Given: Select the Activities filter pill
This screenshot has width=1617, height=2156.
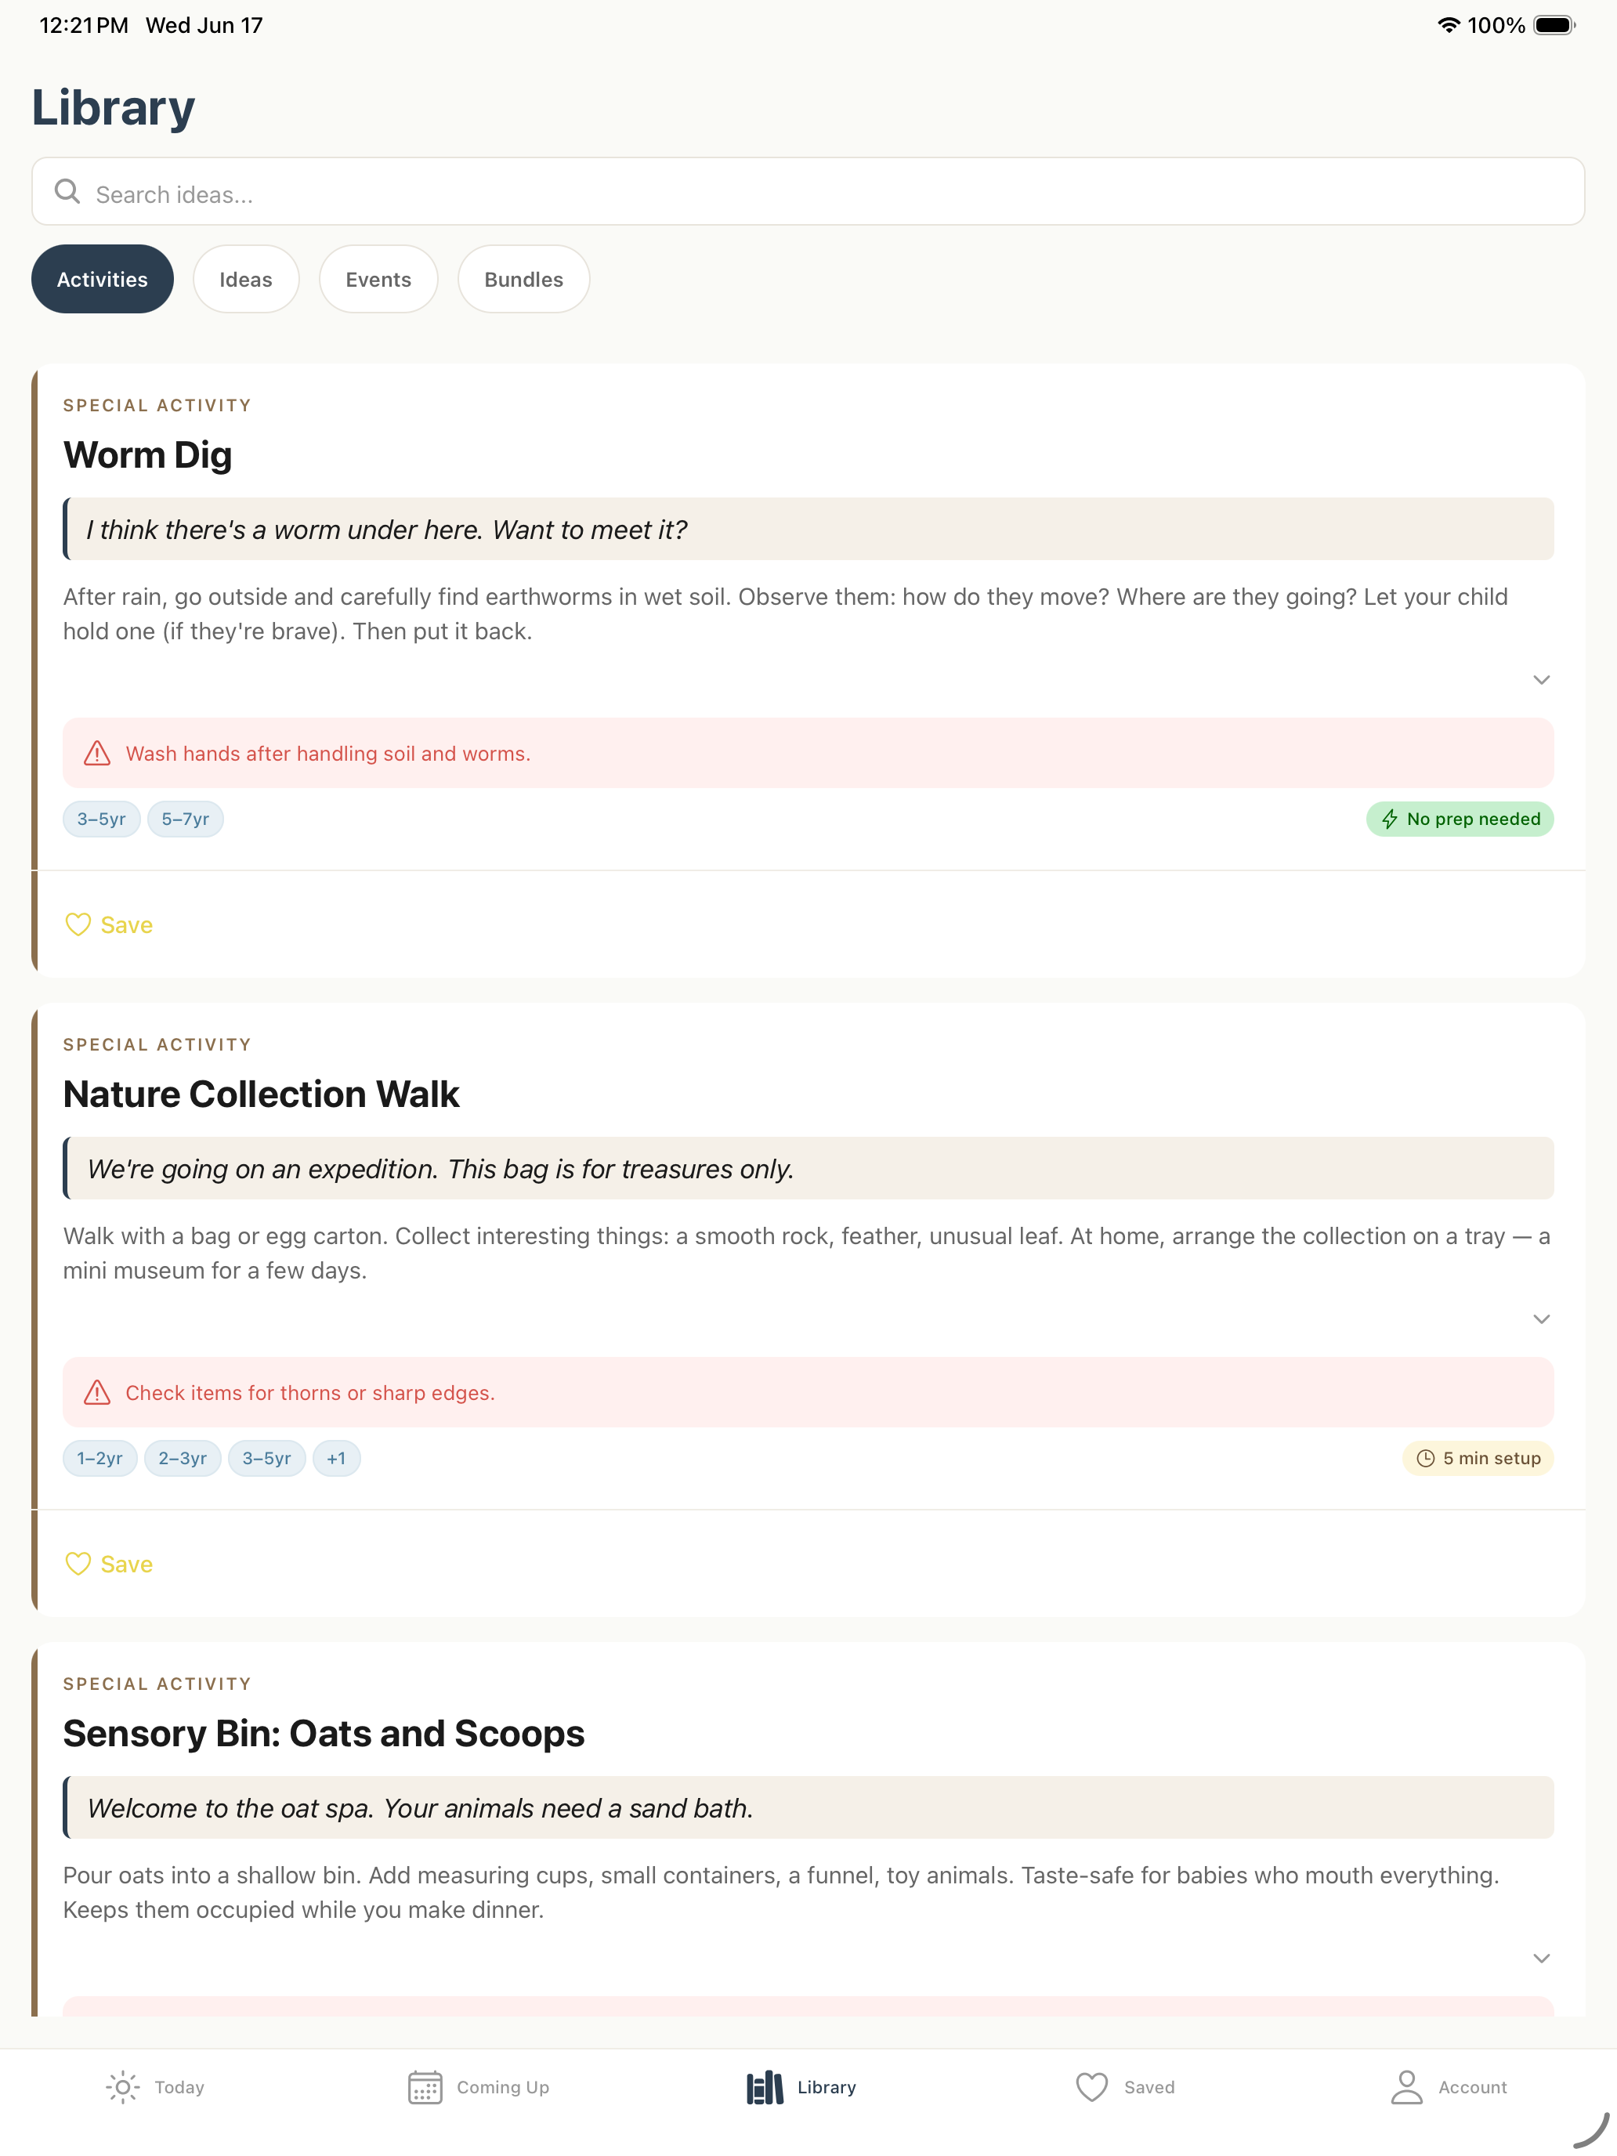Looking at the screenshot, I should point(103,279).
